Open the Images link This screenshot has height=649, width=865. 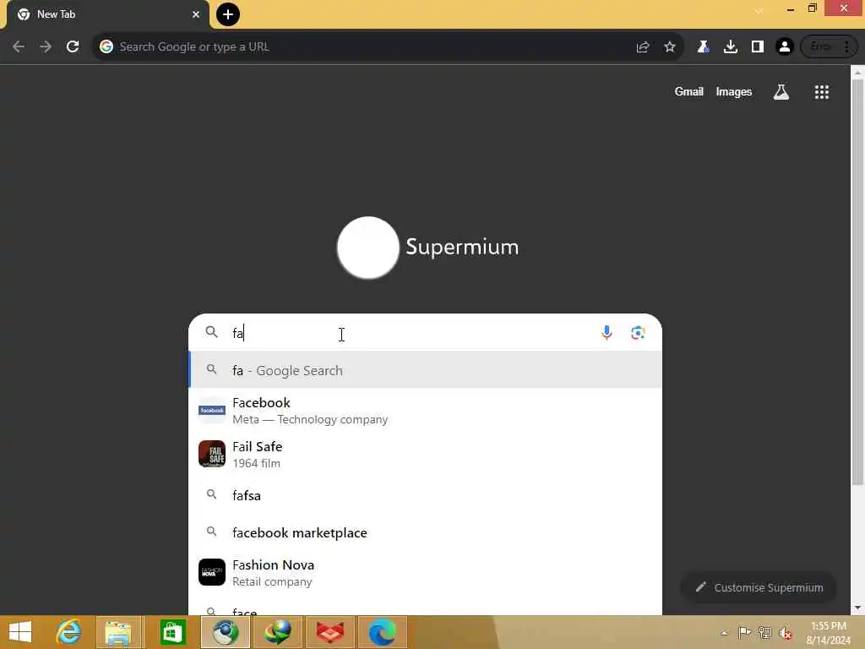pos(734,91)
